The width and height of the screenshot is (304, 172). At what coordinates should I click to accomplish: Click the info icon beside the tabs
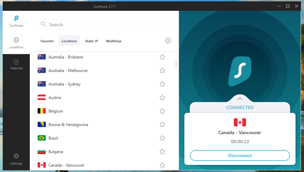click(x=168, y=41)
